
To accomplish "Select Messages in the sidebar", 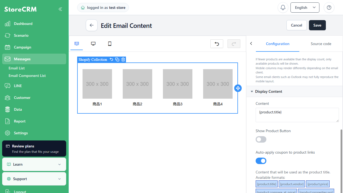I will coord(34,59).
